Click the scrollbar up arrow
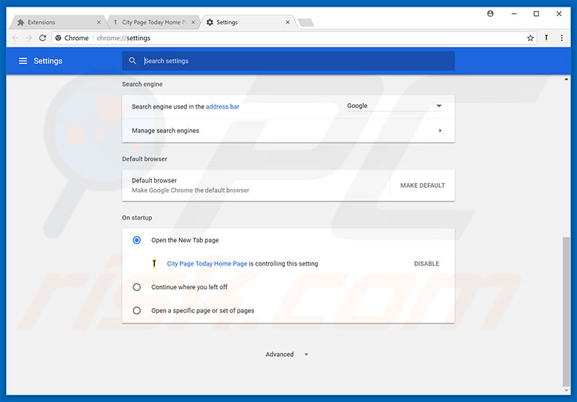 coord(566,79)
